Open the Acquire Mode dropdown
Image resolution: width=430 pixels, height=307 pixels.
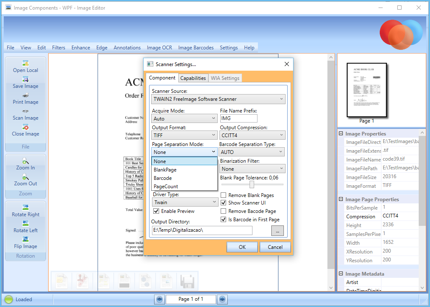coord(184,119)
